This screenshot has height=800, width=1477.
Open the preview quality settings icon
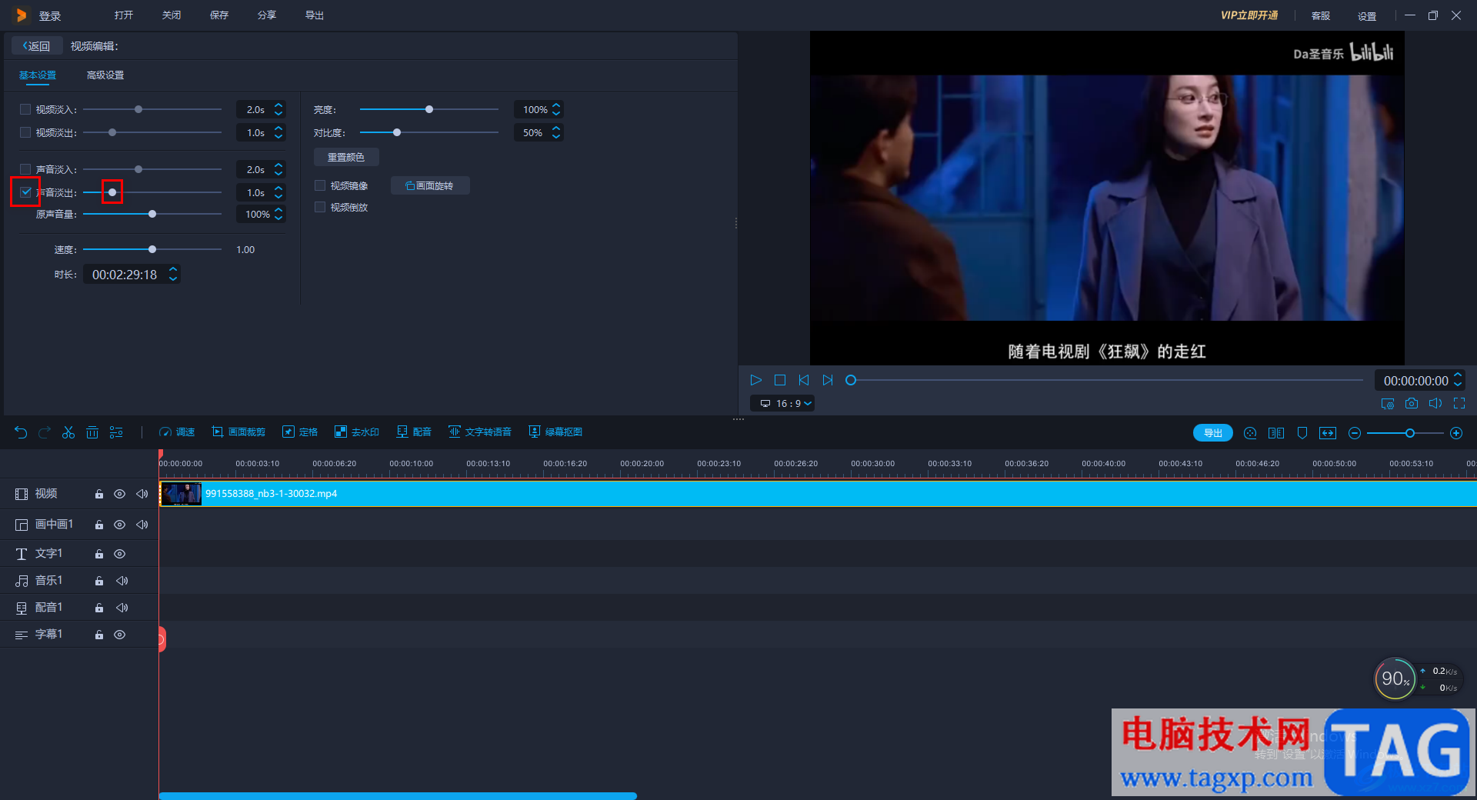point(1388,403)
